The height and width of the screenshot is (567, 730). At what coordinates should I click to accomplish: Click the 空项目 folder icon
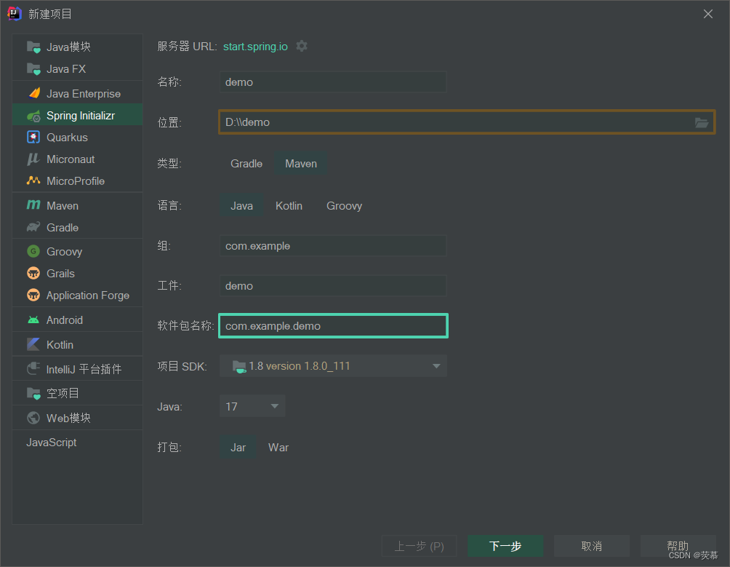tap(33, 394)
